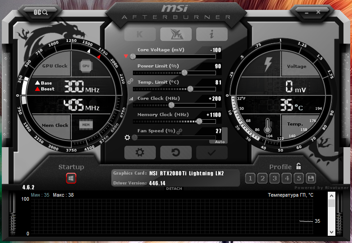Image resolution: width=352 pixels, height=243 pixels.
Task: Click the lightning bolt power icon
Action: coord(268,64)
